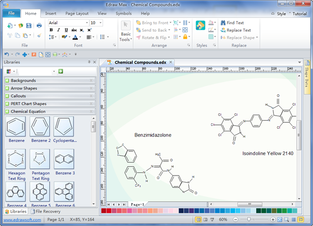Viewport: 313px width, 226px height.
Task: Click the Styles gallery icon
Action: 200,26
